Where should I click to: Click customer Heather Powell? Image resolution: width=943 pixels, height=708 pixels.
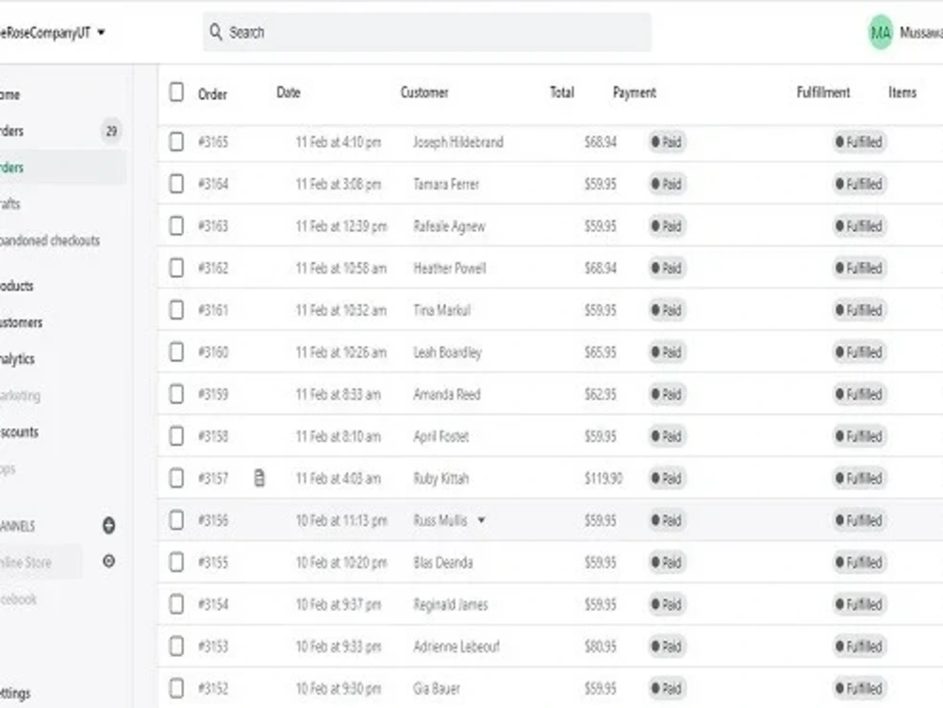[x=450, y=268]
